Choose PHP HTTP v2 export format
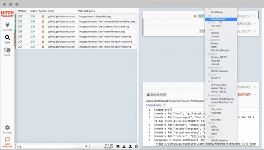The width and height of the screenshot is (264, 150). 218,92
